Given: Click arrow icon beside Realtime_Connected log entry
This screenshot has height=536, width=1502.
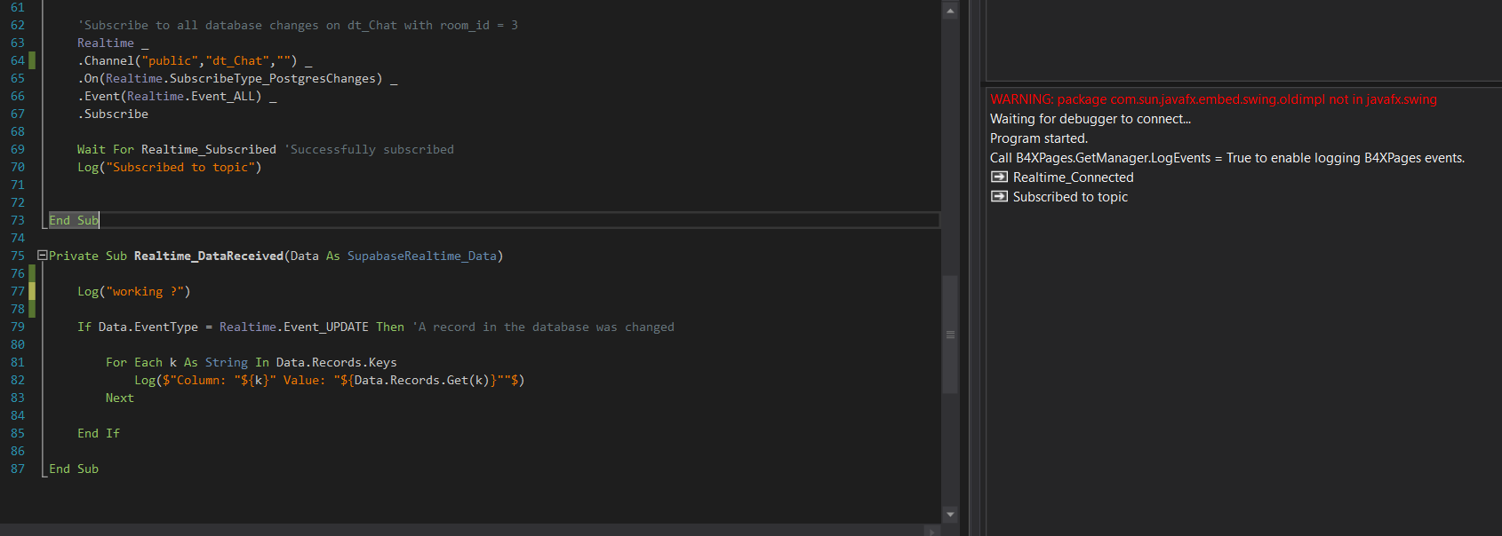Looking at the screenshot, I should click(999, 177).
